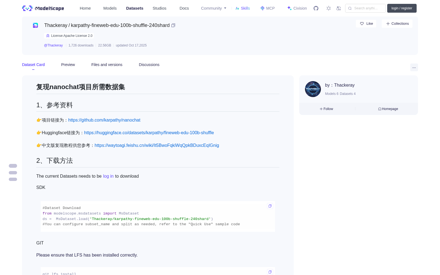
Task: Click the Skills sparkle icon
Action: coord(237,8)
